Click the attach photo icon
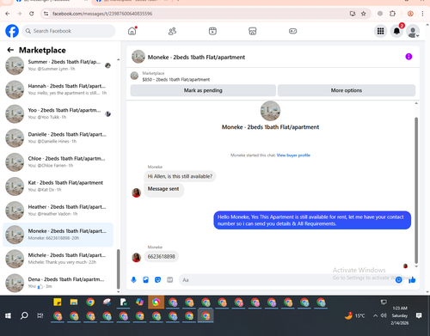The width and height of the screenshot is (430, 336). pyautogui.click(x=145, y=280)
